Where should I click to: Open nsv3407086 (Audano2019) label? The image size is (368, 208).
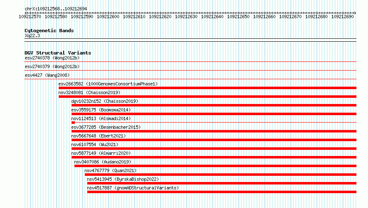point(103,162)
